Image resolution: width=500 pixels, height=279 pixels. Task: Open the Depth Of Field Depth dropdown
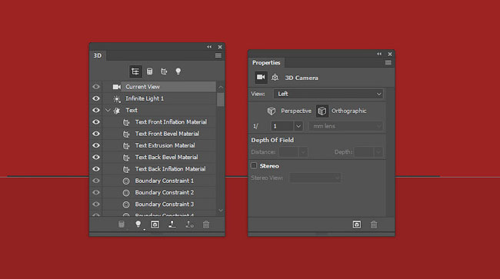point(378,152)
